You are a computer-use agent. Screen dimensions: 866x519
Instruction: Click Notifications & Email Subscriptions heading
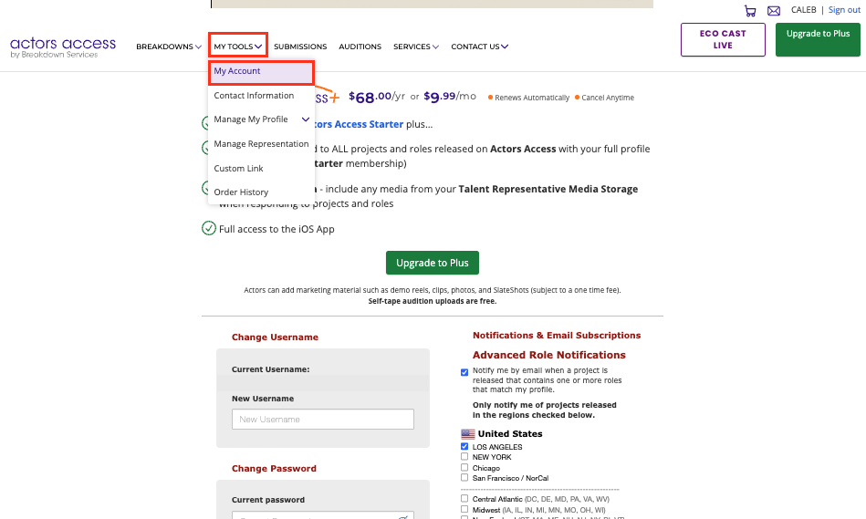click(x=557, y=335)
